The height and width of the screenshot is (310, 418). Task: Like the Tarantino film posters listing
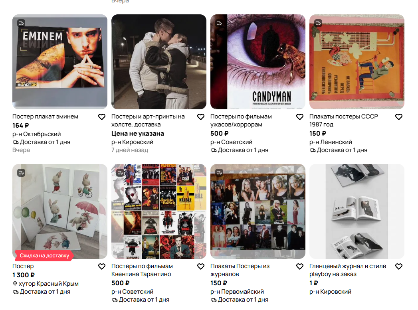tap(201, 267)
